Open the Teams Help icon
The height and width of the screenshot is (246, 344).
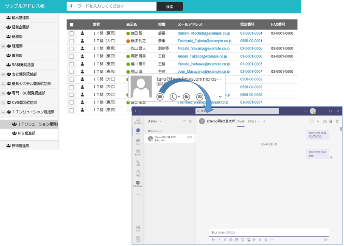pyautogui.click(x=138, y=239)
